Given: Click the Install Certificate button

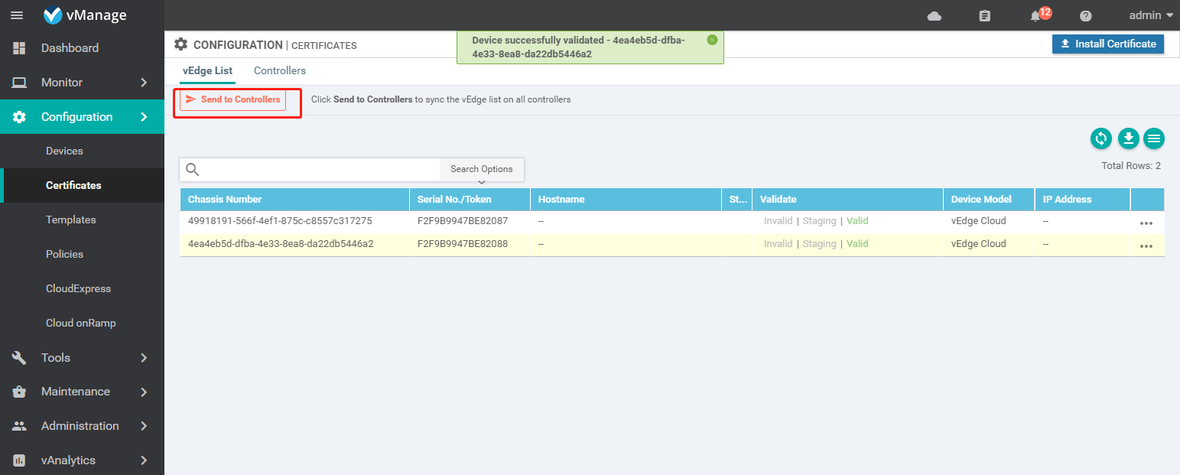Looking at the screenshot, I should click(1108, 44).
